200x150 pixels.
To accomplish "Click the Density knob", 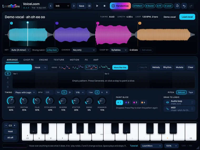I will click(x=11, y=101).
